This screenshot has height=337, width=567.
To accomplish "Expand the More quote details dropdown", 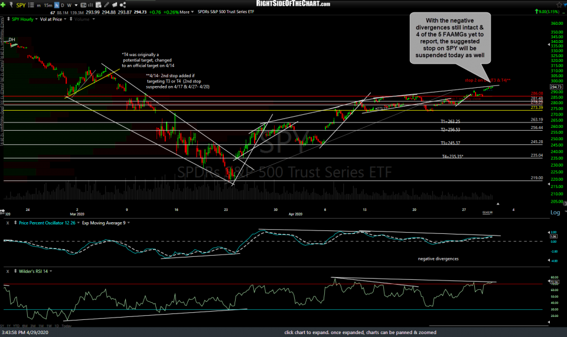I will pyautogui.click(x=186, y=11).
